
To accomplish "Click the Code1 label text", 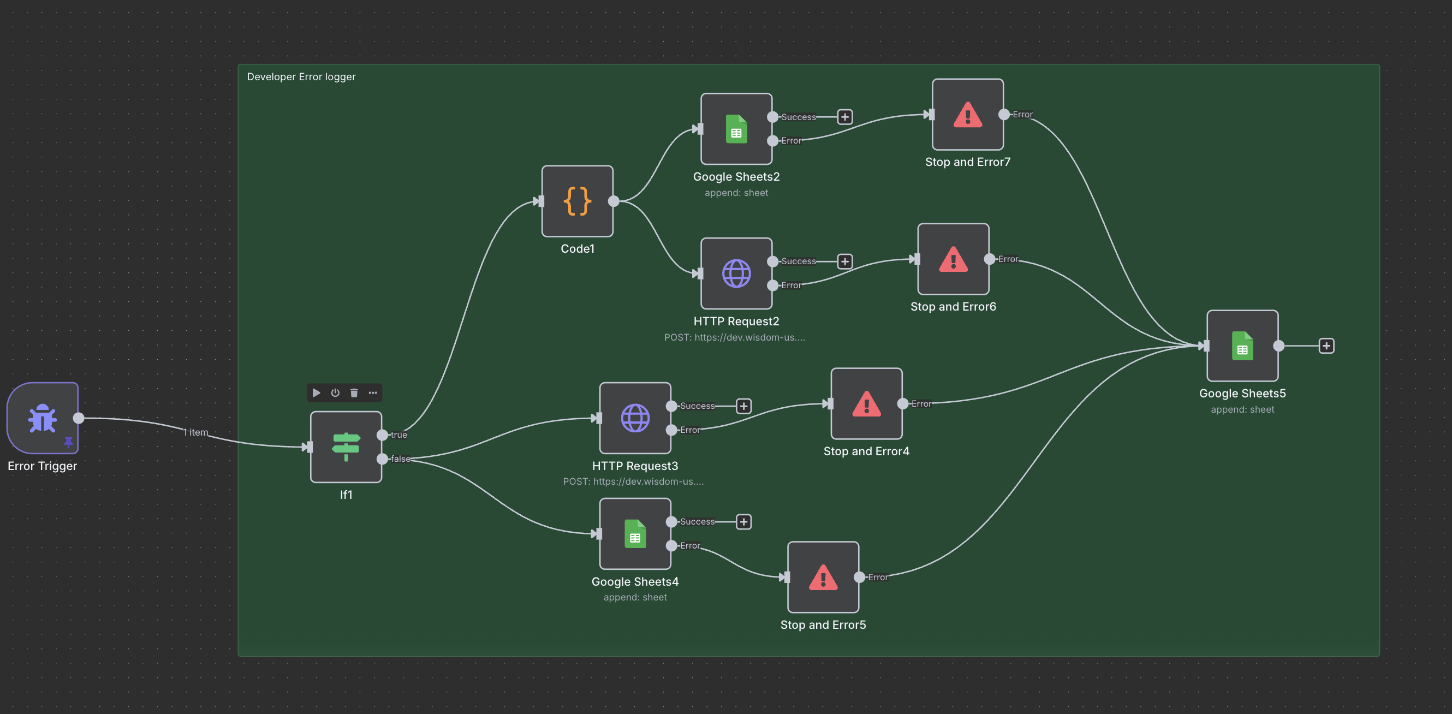I will (578, 248).
